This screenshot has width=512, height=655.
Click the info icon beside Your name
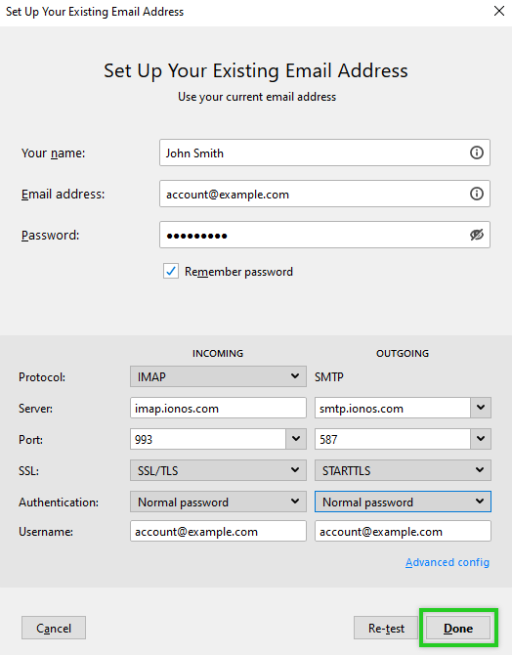(x=477, y=153)
